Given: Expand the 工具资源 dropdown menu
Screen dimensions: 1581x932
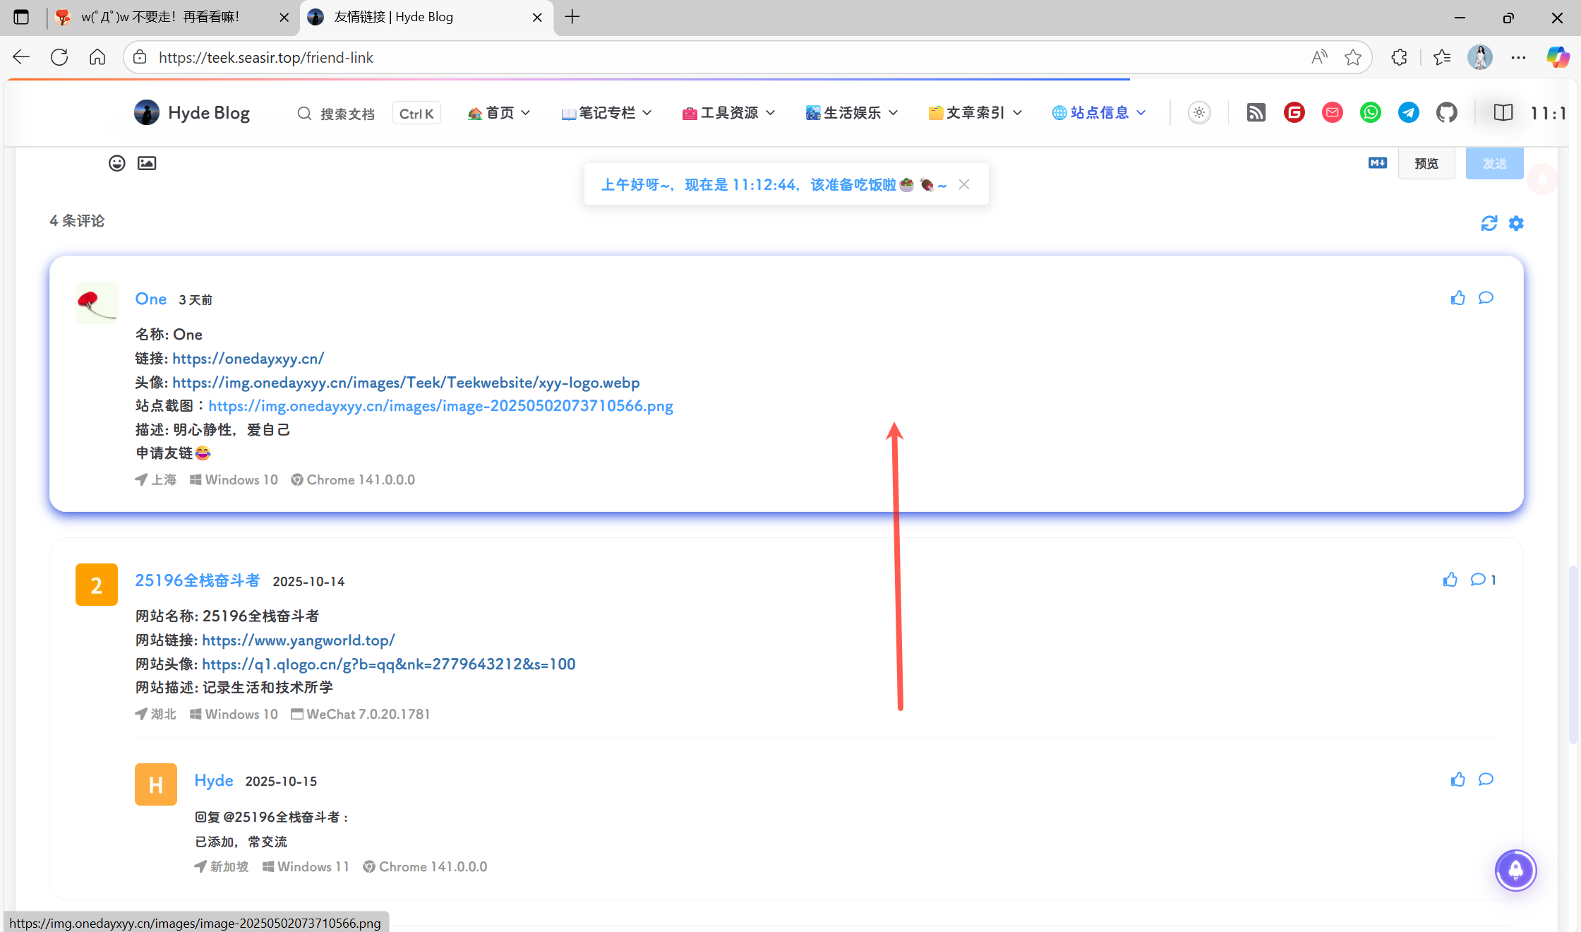Looking at the screenshot, I should tap(728, 113).
